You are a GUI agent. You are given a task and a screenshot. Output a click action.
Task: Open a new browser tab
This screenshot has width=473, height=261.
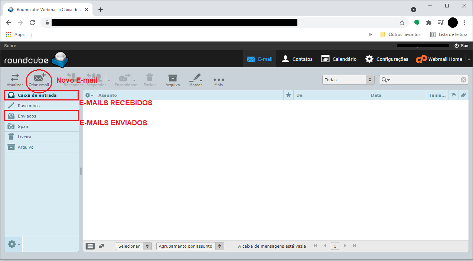pyautogui.click(x=101, y=10)
